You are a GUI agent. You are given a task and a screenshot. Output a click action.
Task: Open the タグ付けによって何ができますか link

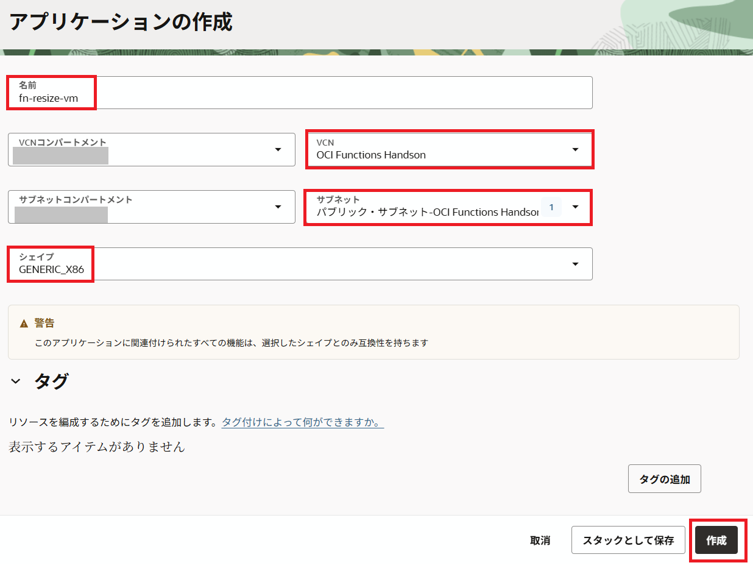pos(302,422)
